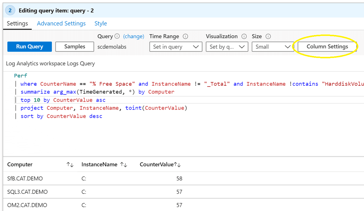Viewport: 364px width, 211px height.
Task: Click the (change) query workspace link
Action: pyautogui.click(x=133, y=37)
